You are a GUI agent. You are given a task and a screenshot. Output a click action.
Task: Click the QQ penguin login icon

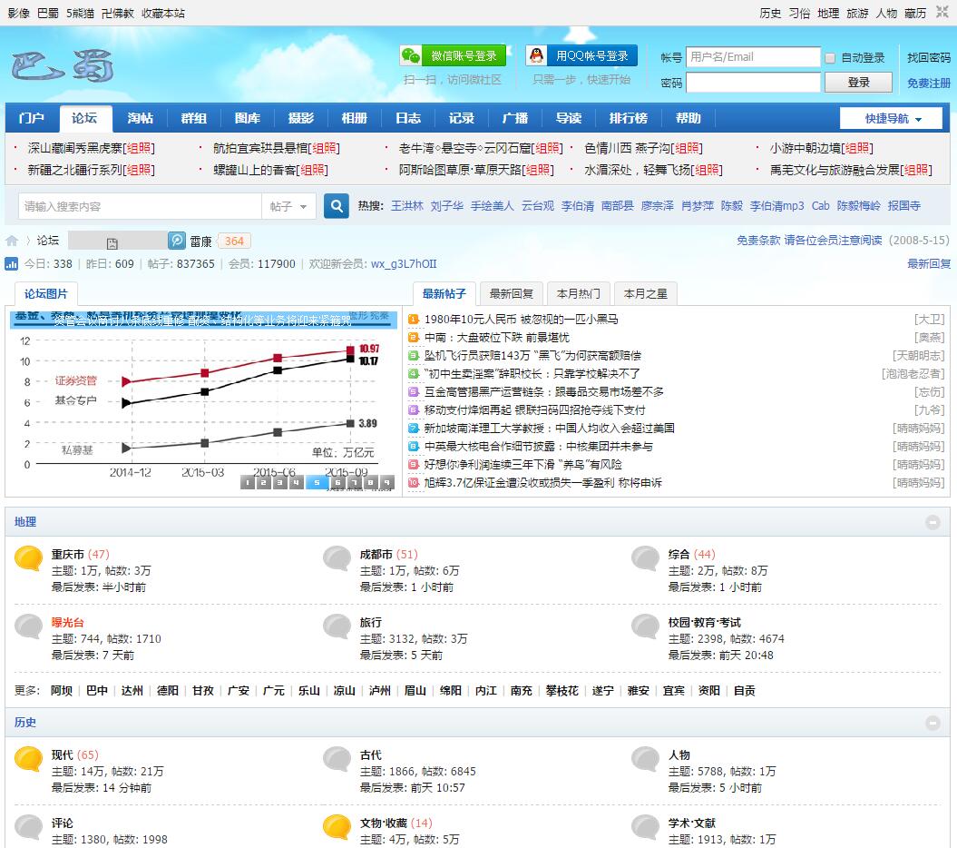538,55
